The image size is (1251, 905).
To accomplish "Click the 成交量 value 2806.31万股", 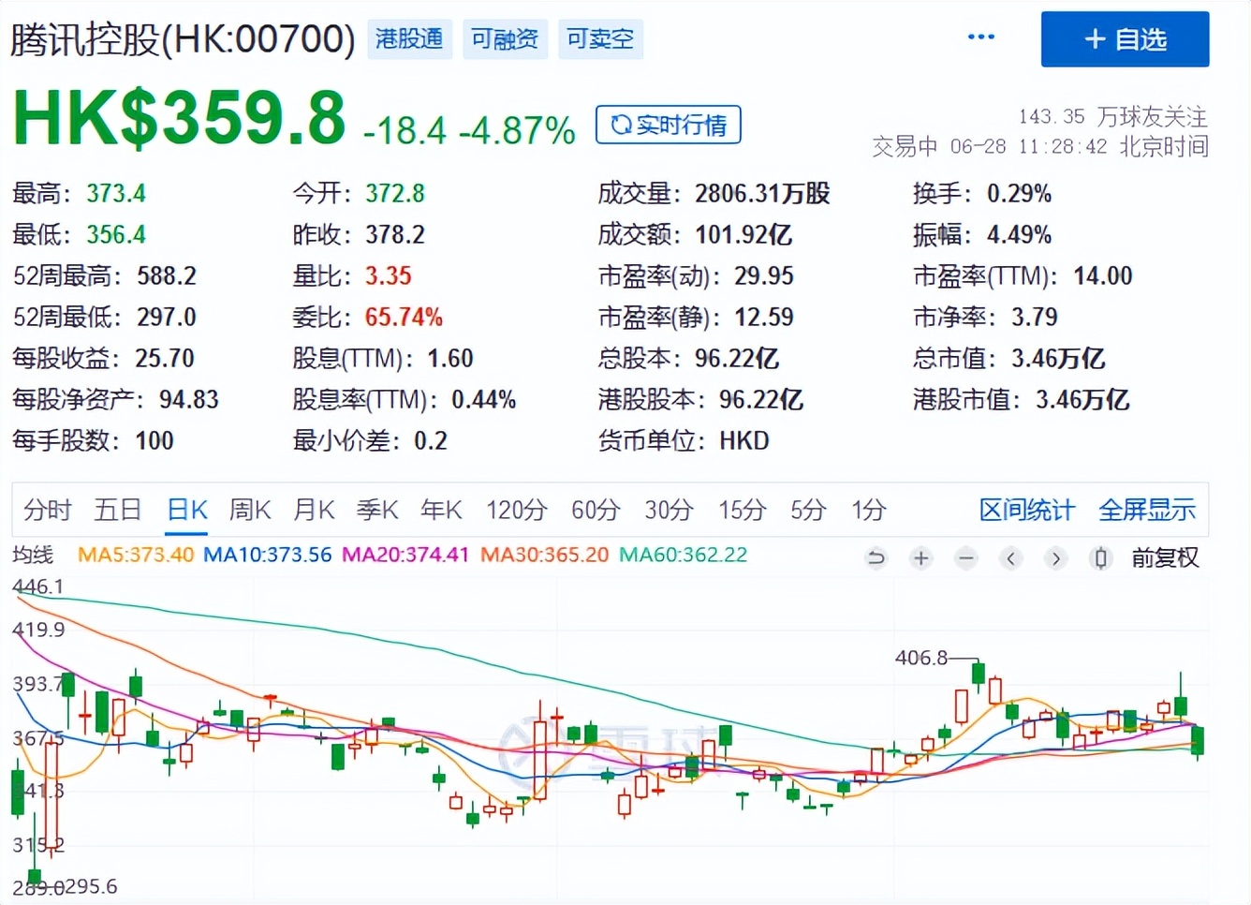I will tap(762, 193).
